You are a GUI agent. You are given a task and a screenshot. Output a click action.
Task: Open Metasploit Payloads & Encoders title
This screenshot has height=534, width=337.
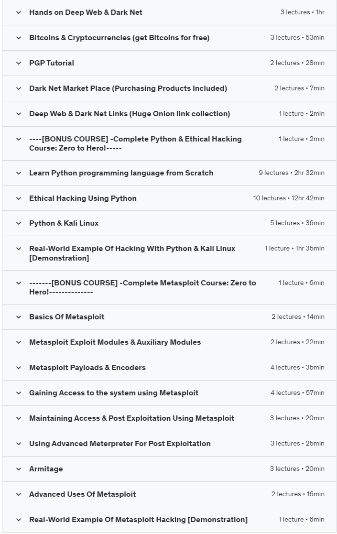[x=87, y=368]
